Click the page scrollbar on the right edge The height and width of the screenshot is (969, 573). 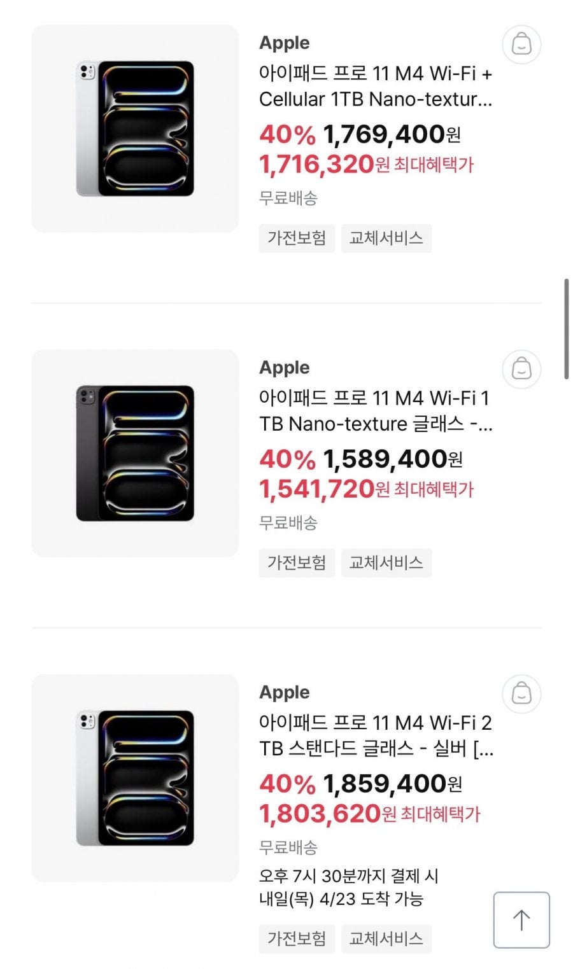point(566,329)
